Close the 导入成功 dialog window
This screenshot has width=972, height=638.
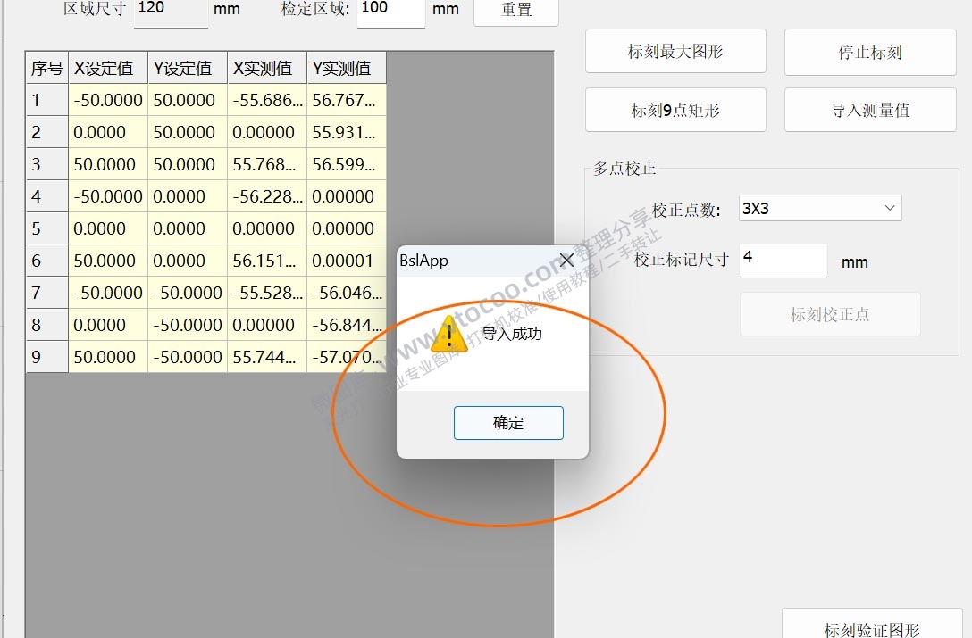[x=566, y=261]
